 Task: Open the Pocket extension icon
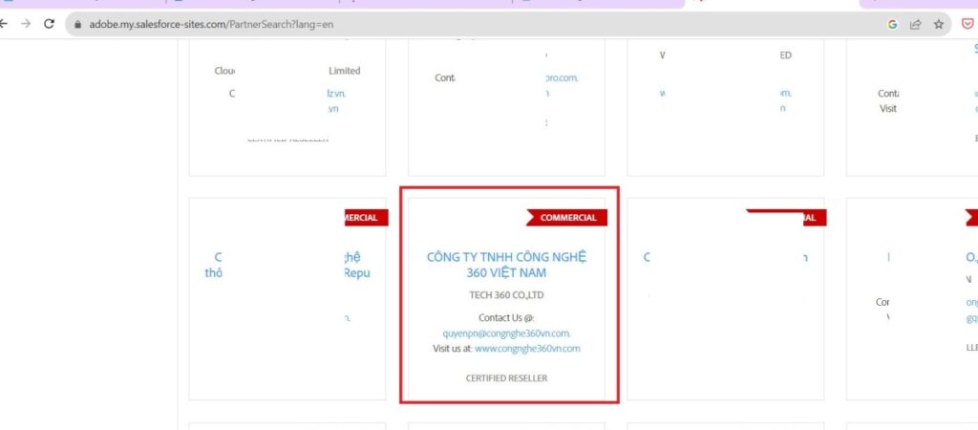(967, 24)
